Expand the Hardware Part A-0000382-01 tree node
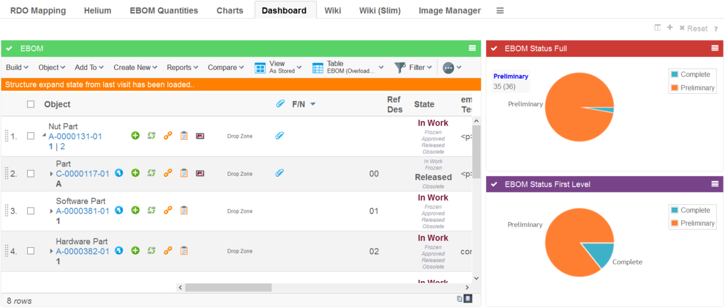The image size is (724, 308). [x=52, y=251]
